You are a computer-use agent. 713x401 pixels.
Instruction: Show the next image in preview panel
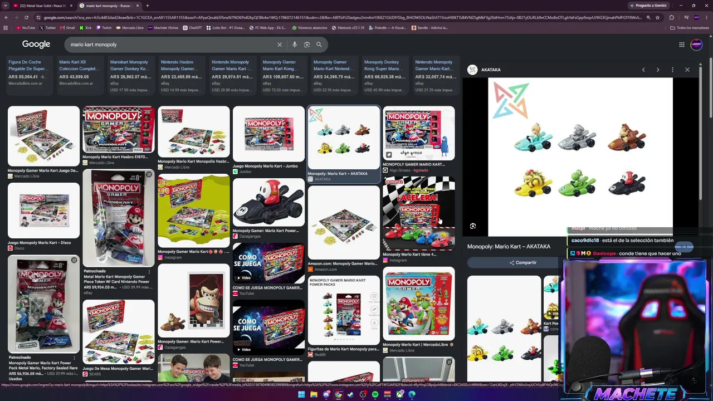point(658,70)
